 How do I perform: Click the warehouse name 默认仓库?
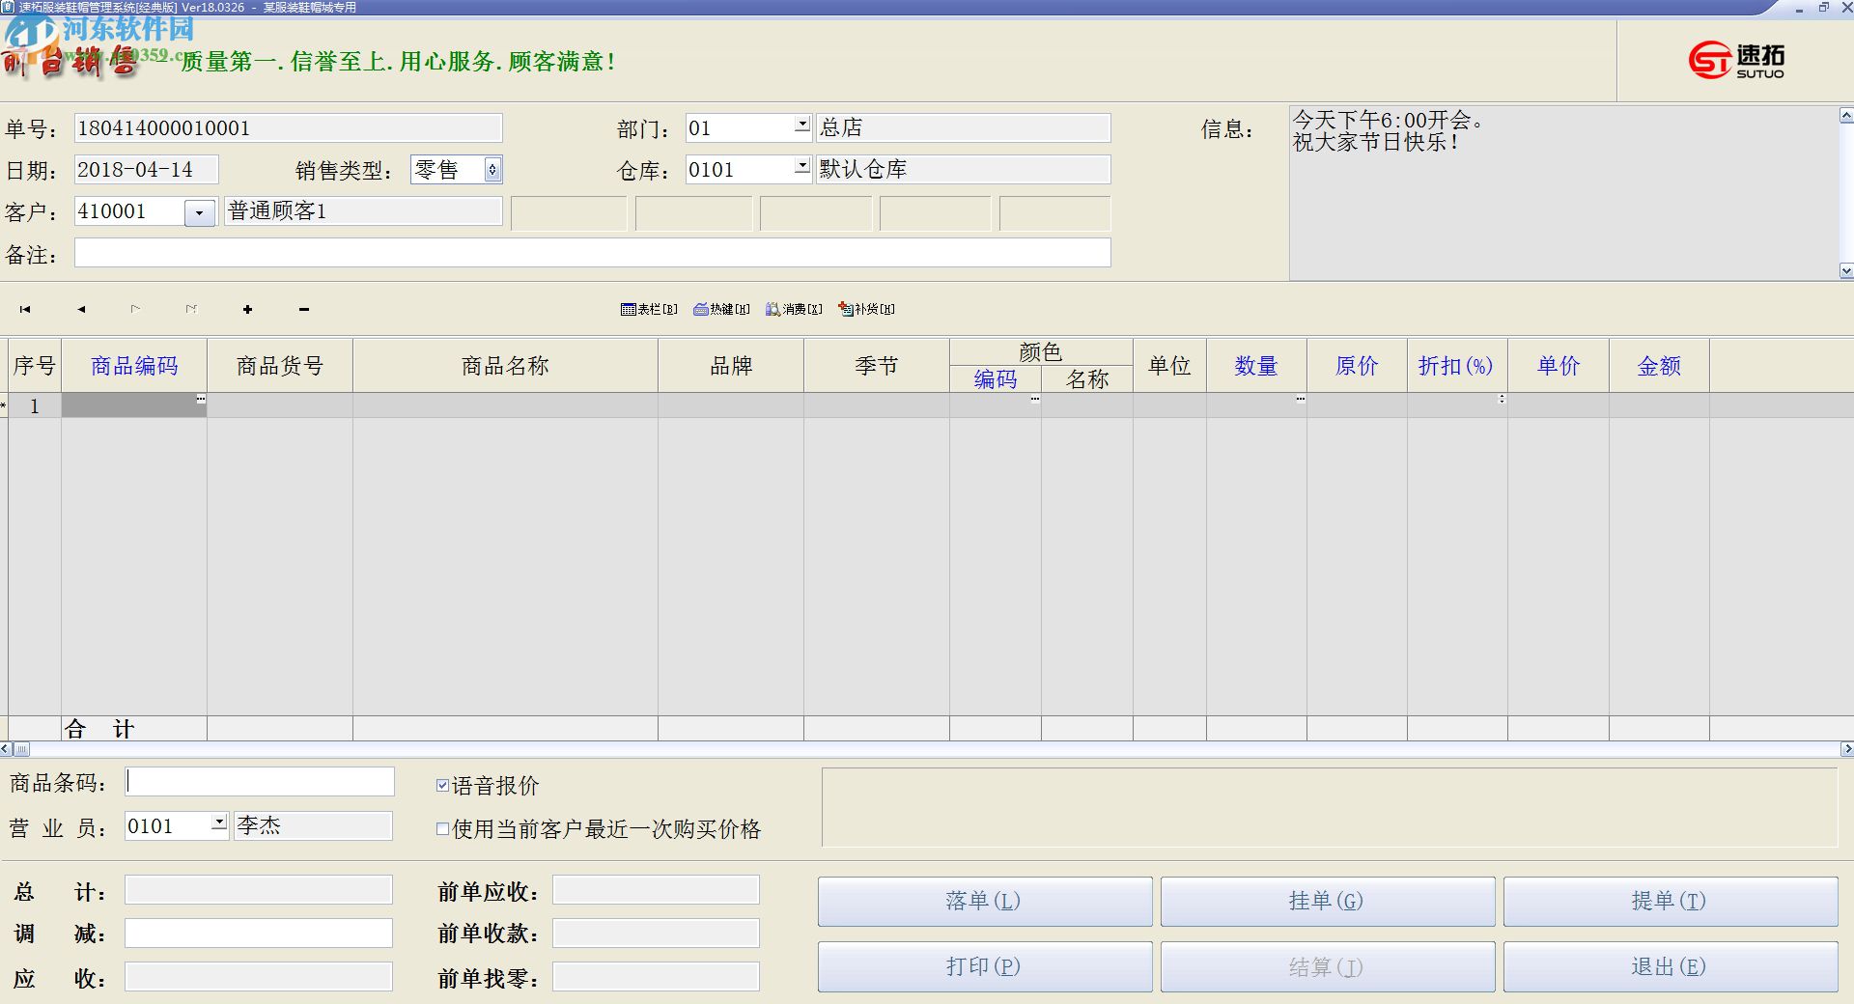click(x=963, y=170)
